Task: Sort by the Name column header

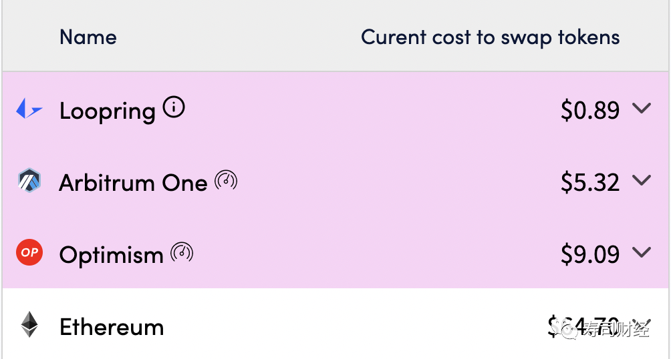Action: [88, 37]
